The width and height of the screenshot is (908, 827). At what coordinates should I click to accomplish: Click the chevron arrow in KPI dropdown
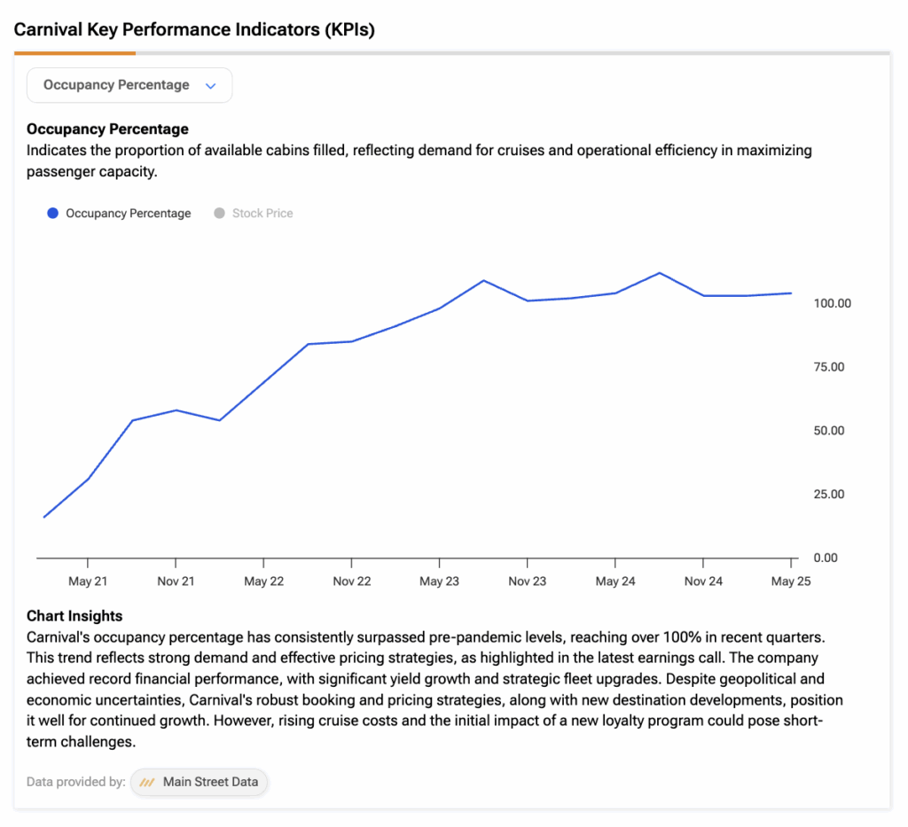point(211,86)
